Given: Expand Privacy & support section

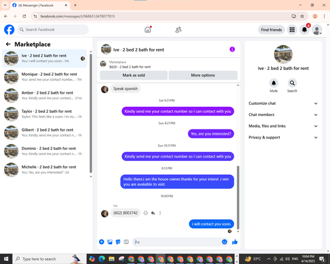Looking at the screenshot, I should coord(283,137).
